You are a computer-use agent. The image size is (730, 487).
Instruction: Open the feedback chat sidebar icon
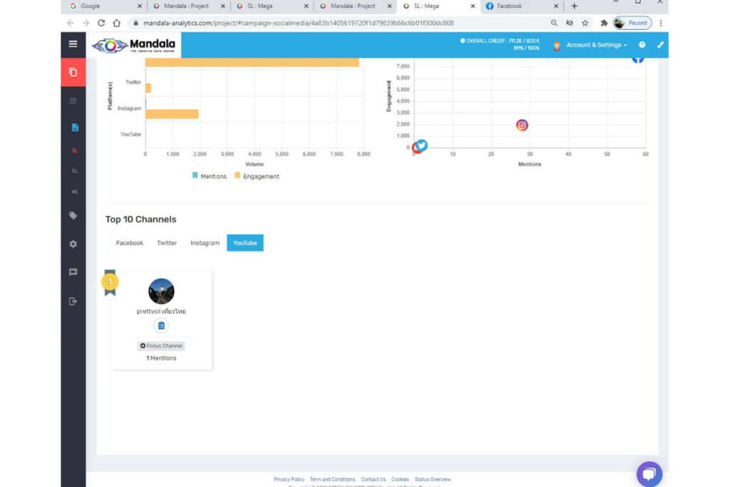pyautogui.click(x=73, y=272)
